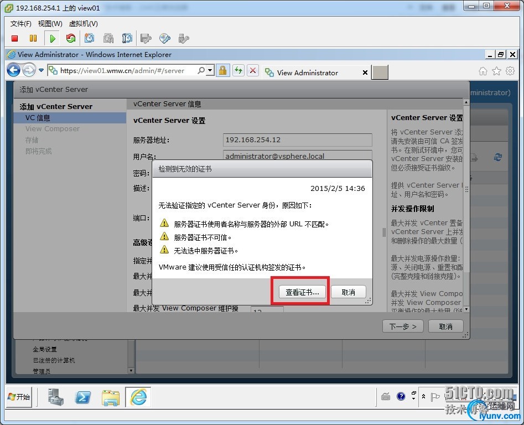524x425 pixels.
Task: Open the 视图(W) menu
Action: 50,24
